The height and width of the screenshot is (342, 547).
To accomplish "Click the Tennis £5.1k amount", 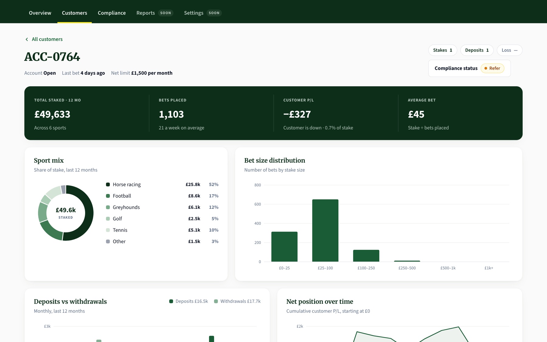I will (x=194, y=230).
